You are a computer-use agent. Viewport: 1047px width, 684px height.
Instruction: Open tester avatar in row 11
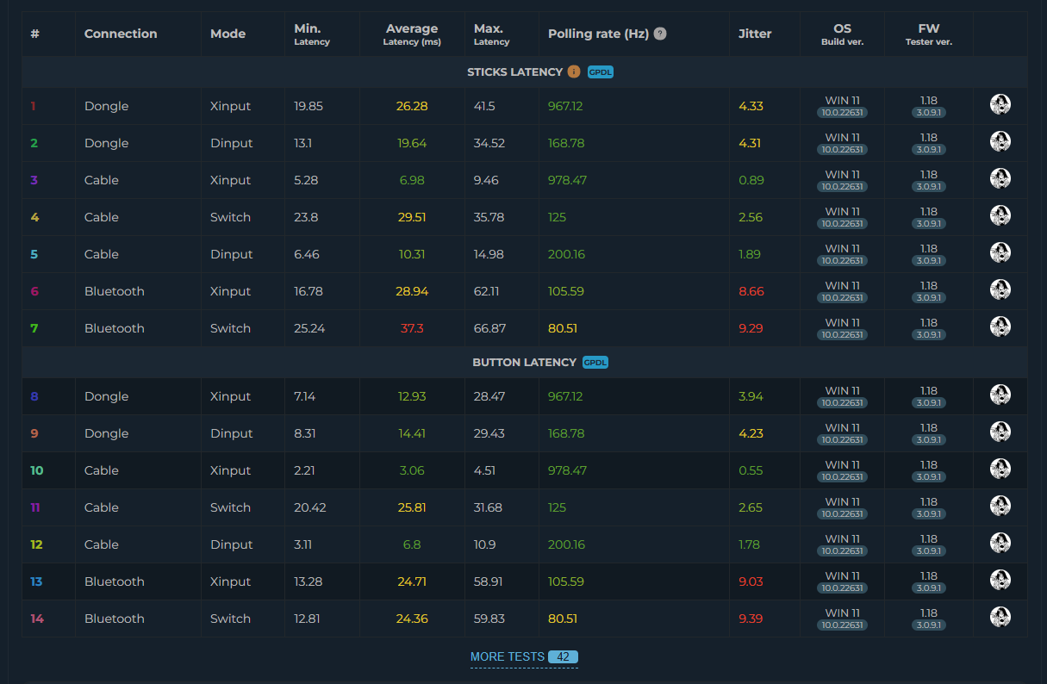[1000, 507]
